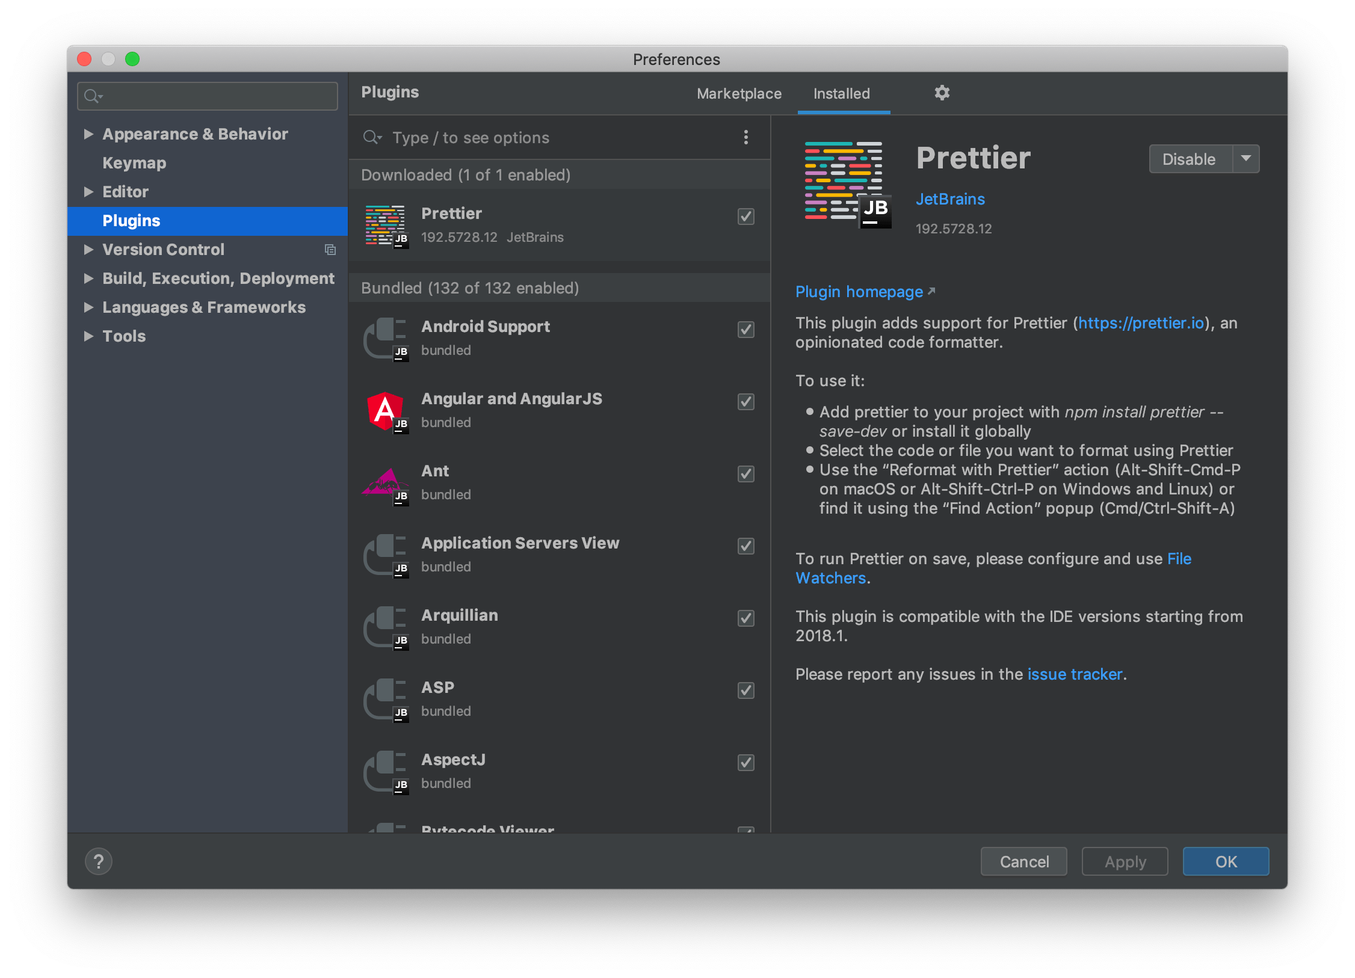Expand the Version Control node
This screenshot has width=1355, height=978.
(x=88, y=250)
